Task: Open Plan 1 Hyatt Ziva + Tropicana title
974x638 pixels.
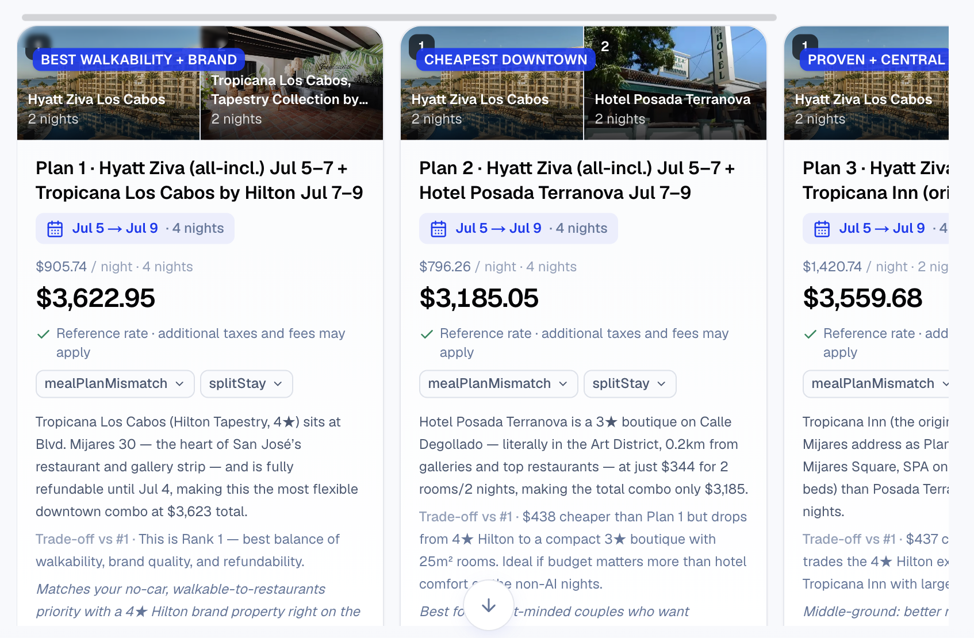Action: click(x=200, y=180)
